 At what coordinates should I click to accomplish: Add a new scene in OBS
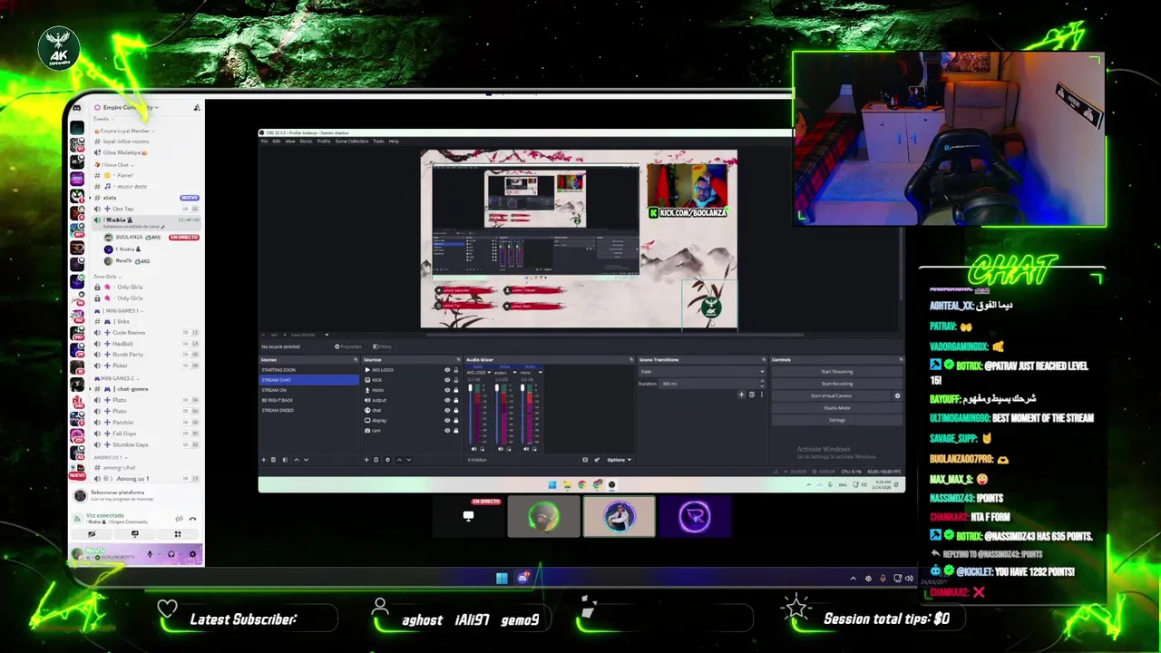[264, 460]
